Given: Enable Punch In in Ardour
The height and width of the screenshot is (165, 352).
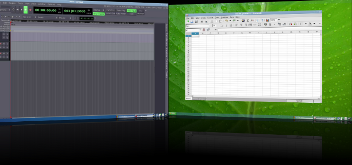Looking at the screenshot, I should click(x=110, y=10).
